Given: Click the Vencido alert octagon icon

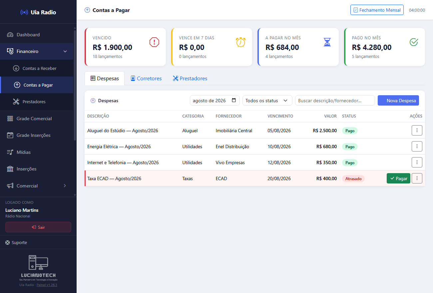Looking at the screenshot, I should pos(154,42).
